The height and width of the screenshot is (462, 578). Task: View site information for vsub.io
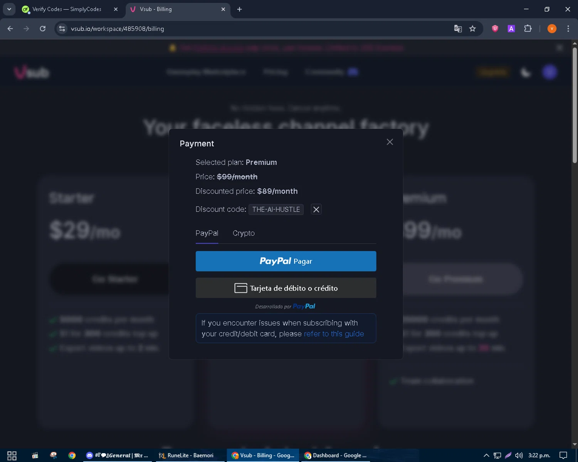[62, 28]
